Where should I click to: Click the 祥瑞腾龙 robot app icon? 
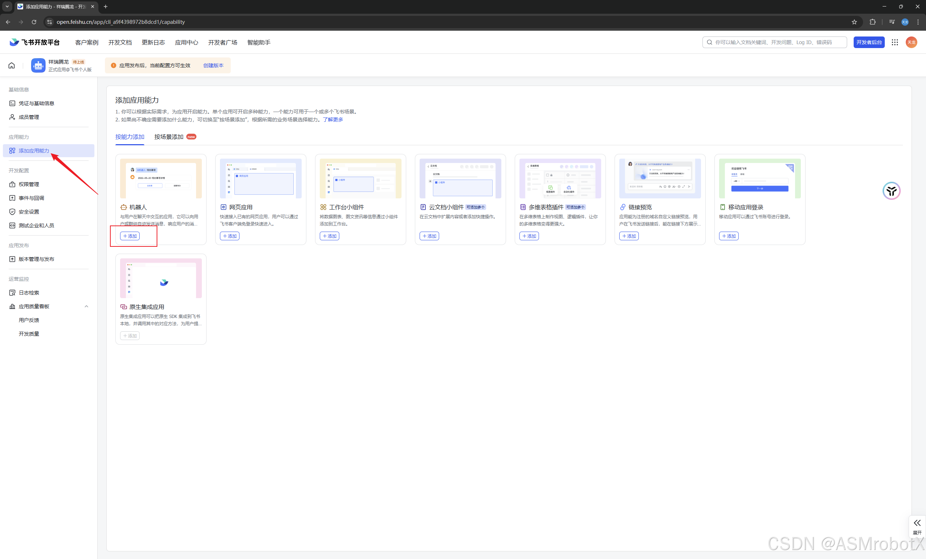tap(38, 65)
